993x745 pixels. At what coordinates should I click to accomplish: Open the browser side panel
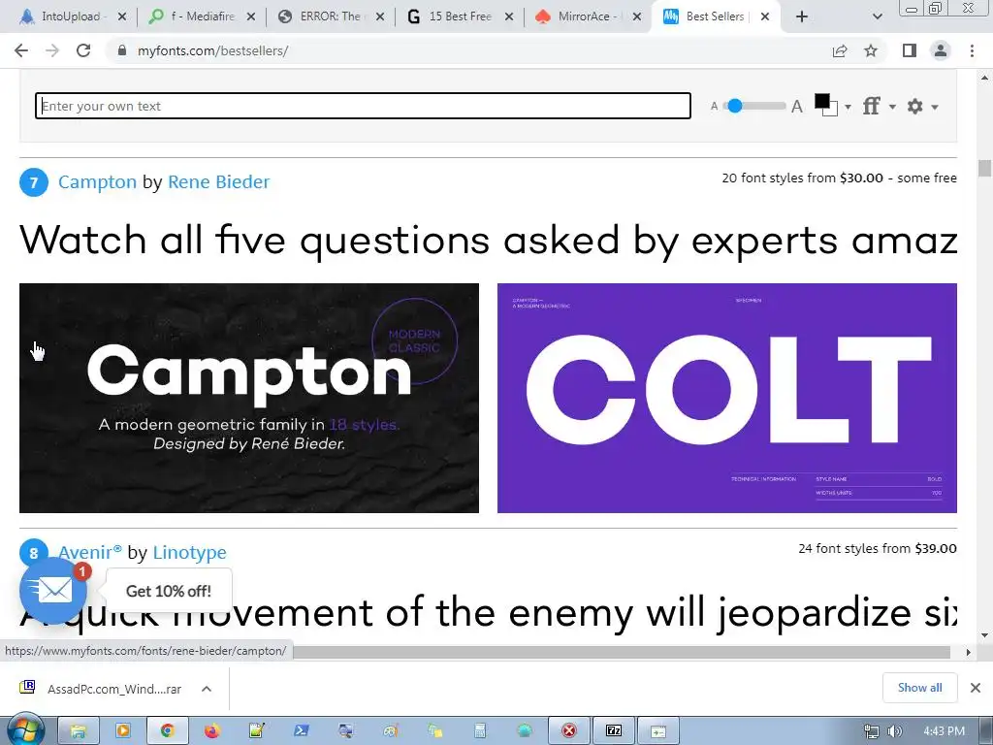(910, 50)
